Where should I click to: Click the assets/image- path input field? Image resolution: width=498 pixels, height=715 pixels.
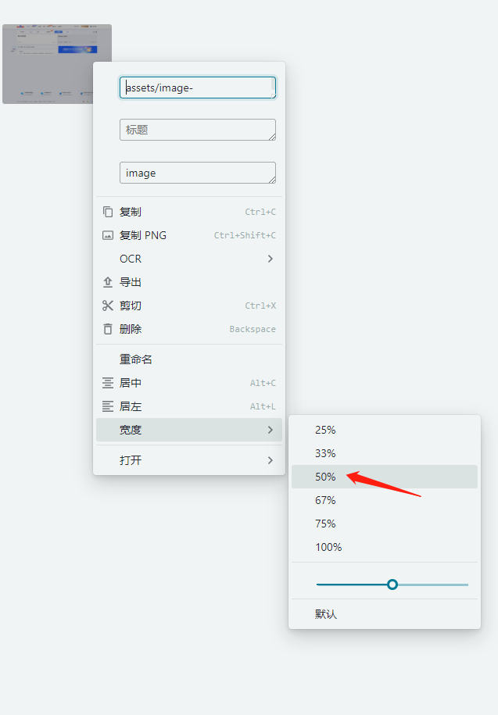coord(197,88)
